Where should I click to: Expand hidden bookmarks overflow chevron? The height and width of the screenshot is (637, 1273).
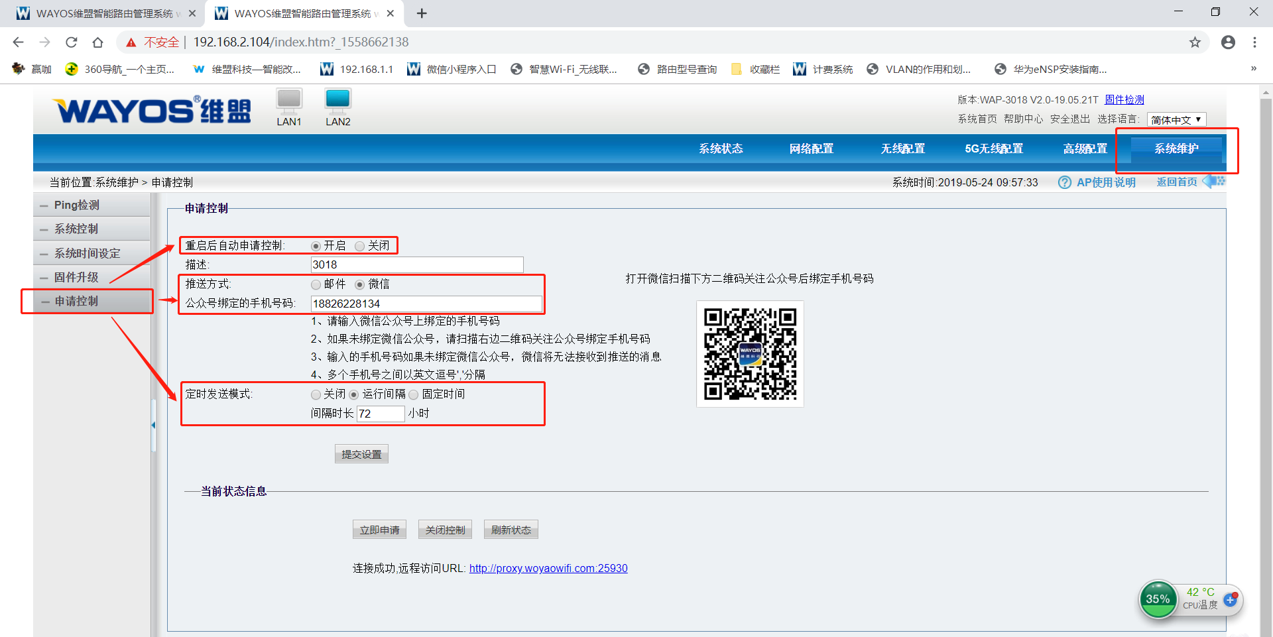point(1253,68)
